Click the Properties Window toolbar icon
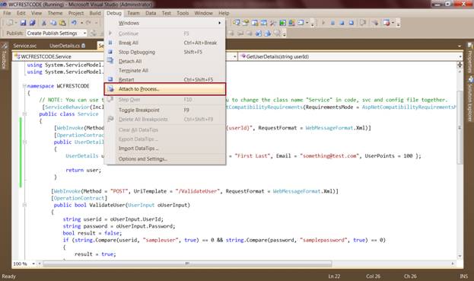 pos(246,22)
